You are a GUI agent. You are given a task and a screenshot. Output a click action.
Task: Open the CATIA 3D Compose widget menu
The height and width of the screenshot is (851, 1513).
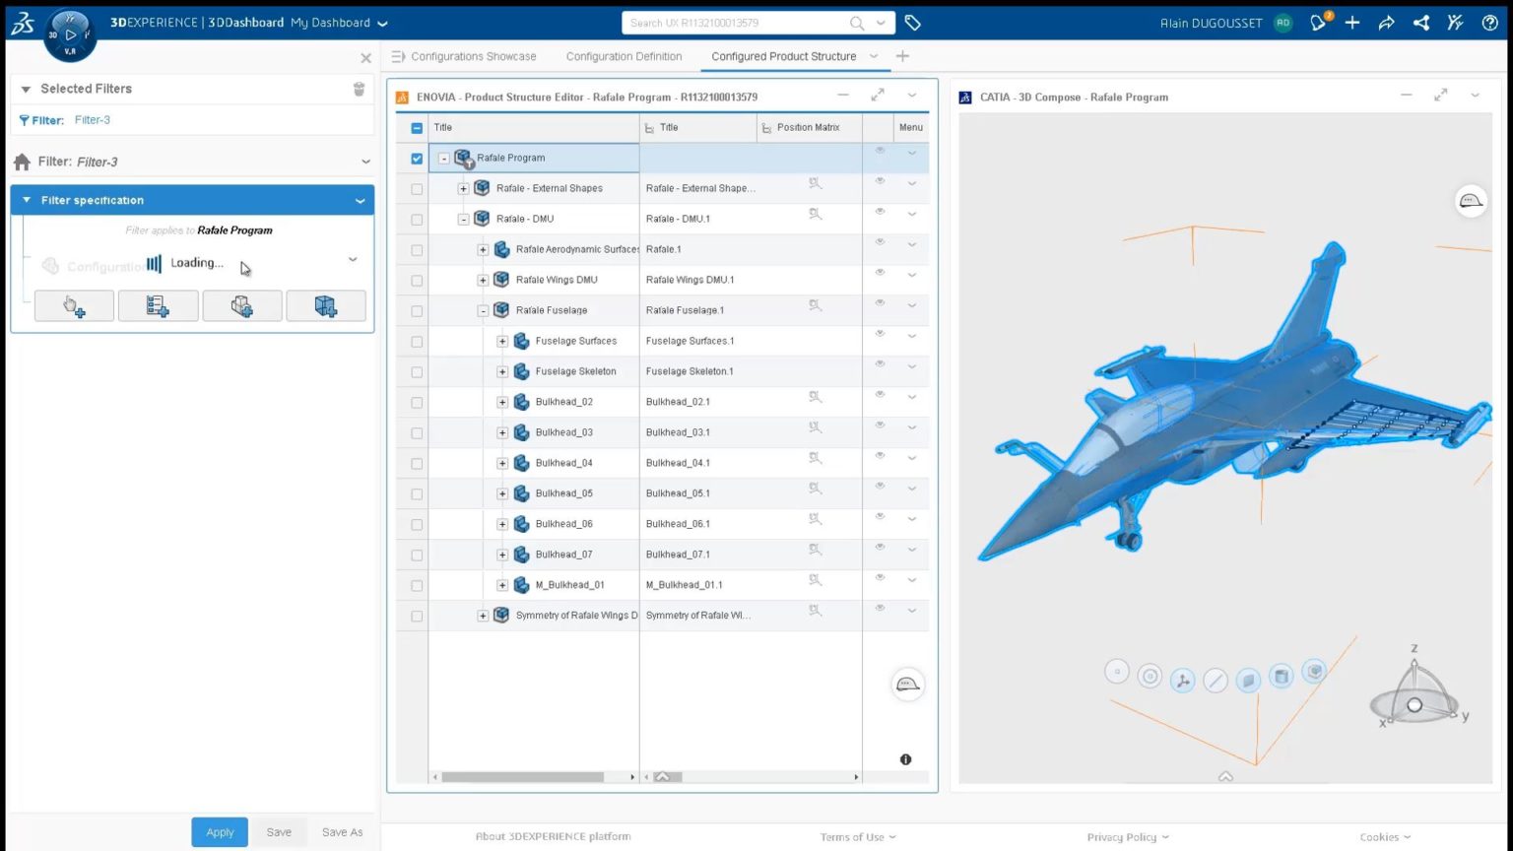pyautogui.click(x=1475, y=96)
